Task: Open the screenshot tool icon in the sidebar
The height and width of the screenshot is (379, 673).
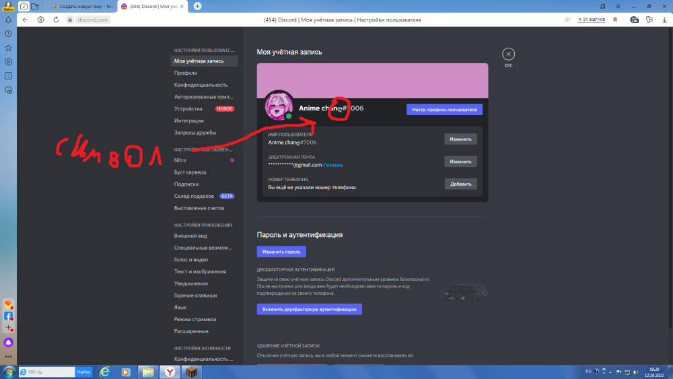Action: (x=8, y=90)
